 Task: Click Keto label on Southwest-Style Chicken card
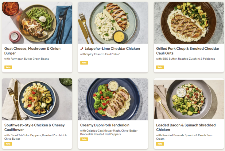pyautogui.click(x=8, y=144)
